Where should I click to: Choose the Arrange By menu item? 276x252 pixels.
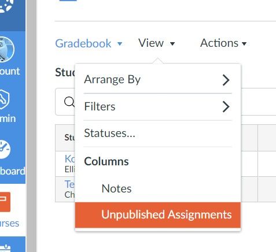(x=158, y=80)
